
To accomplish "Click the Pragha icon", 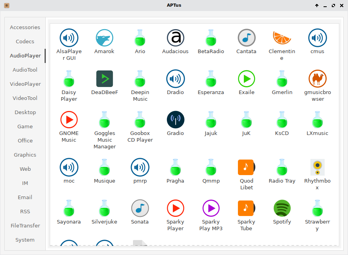I will pyautogui.click(x=175, y=167).
